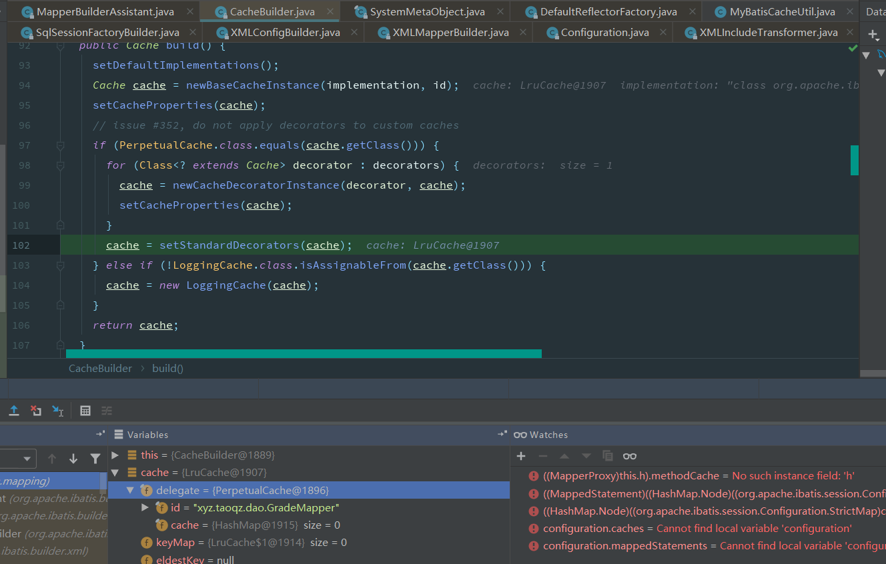Click setStandardDecorators call on line 102
The image size is (886, 564).
[x=229, y=245]
